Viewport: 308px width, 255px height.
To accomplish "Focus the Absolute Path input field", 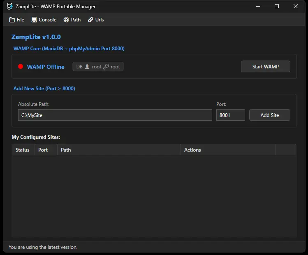I will point(115,115).
